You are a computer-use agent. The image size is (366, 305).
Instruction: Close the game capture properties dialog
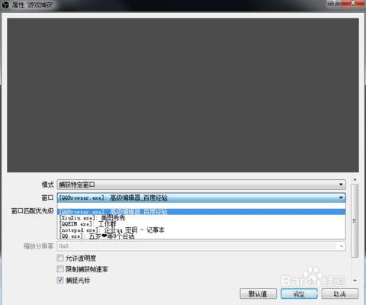tap(353, 3)
